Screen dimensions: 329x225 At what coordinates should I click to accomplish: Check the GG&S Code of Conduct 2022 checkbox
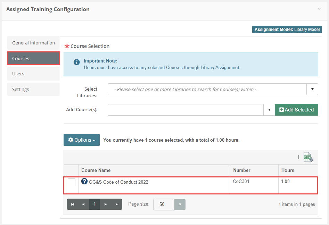tap(72, 182)
